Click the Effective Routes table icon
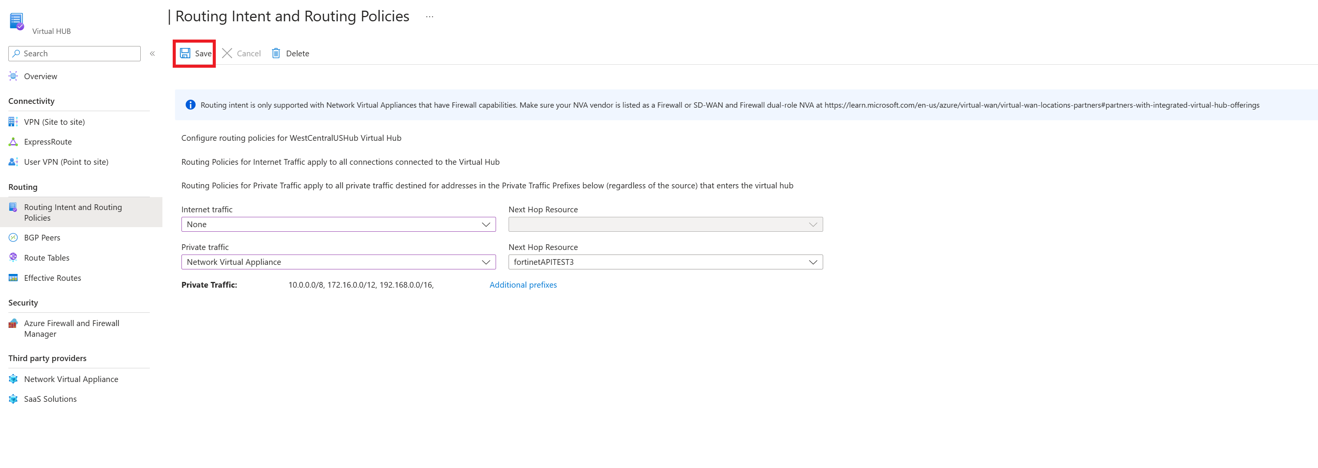Screen dimensions: 1318x468 (13, 278)
